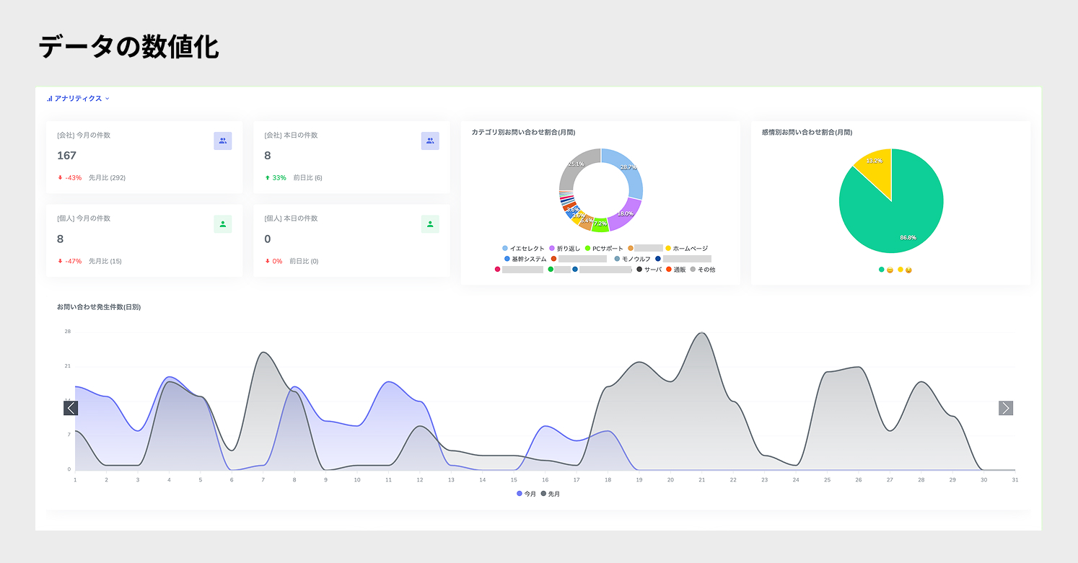Click the 基幹システム legend label
This screenshot has height=563, width=1078.
coord(525,259)
